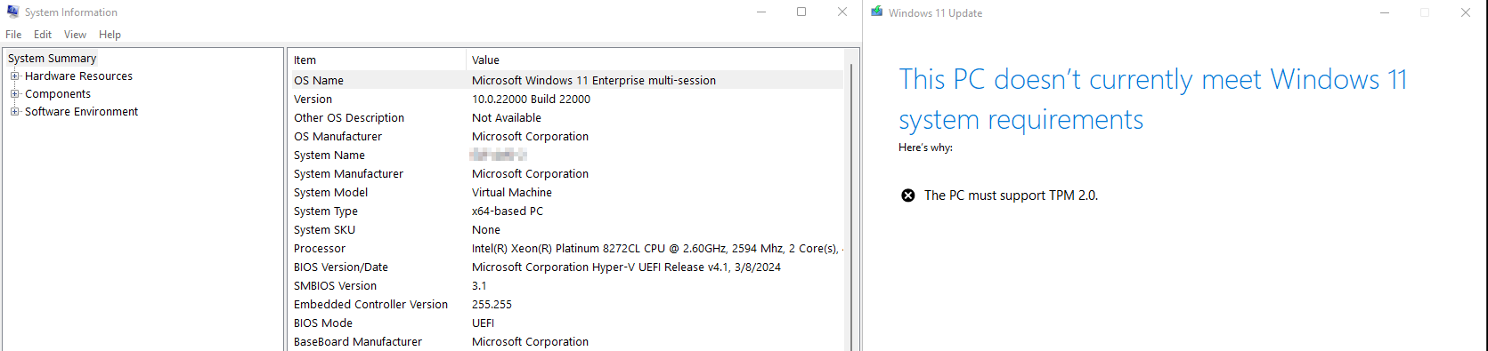Maximize the System Information window
Screen dimensions: 1488x351
[801, 12]
